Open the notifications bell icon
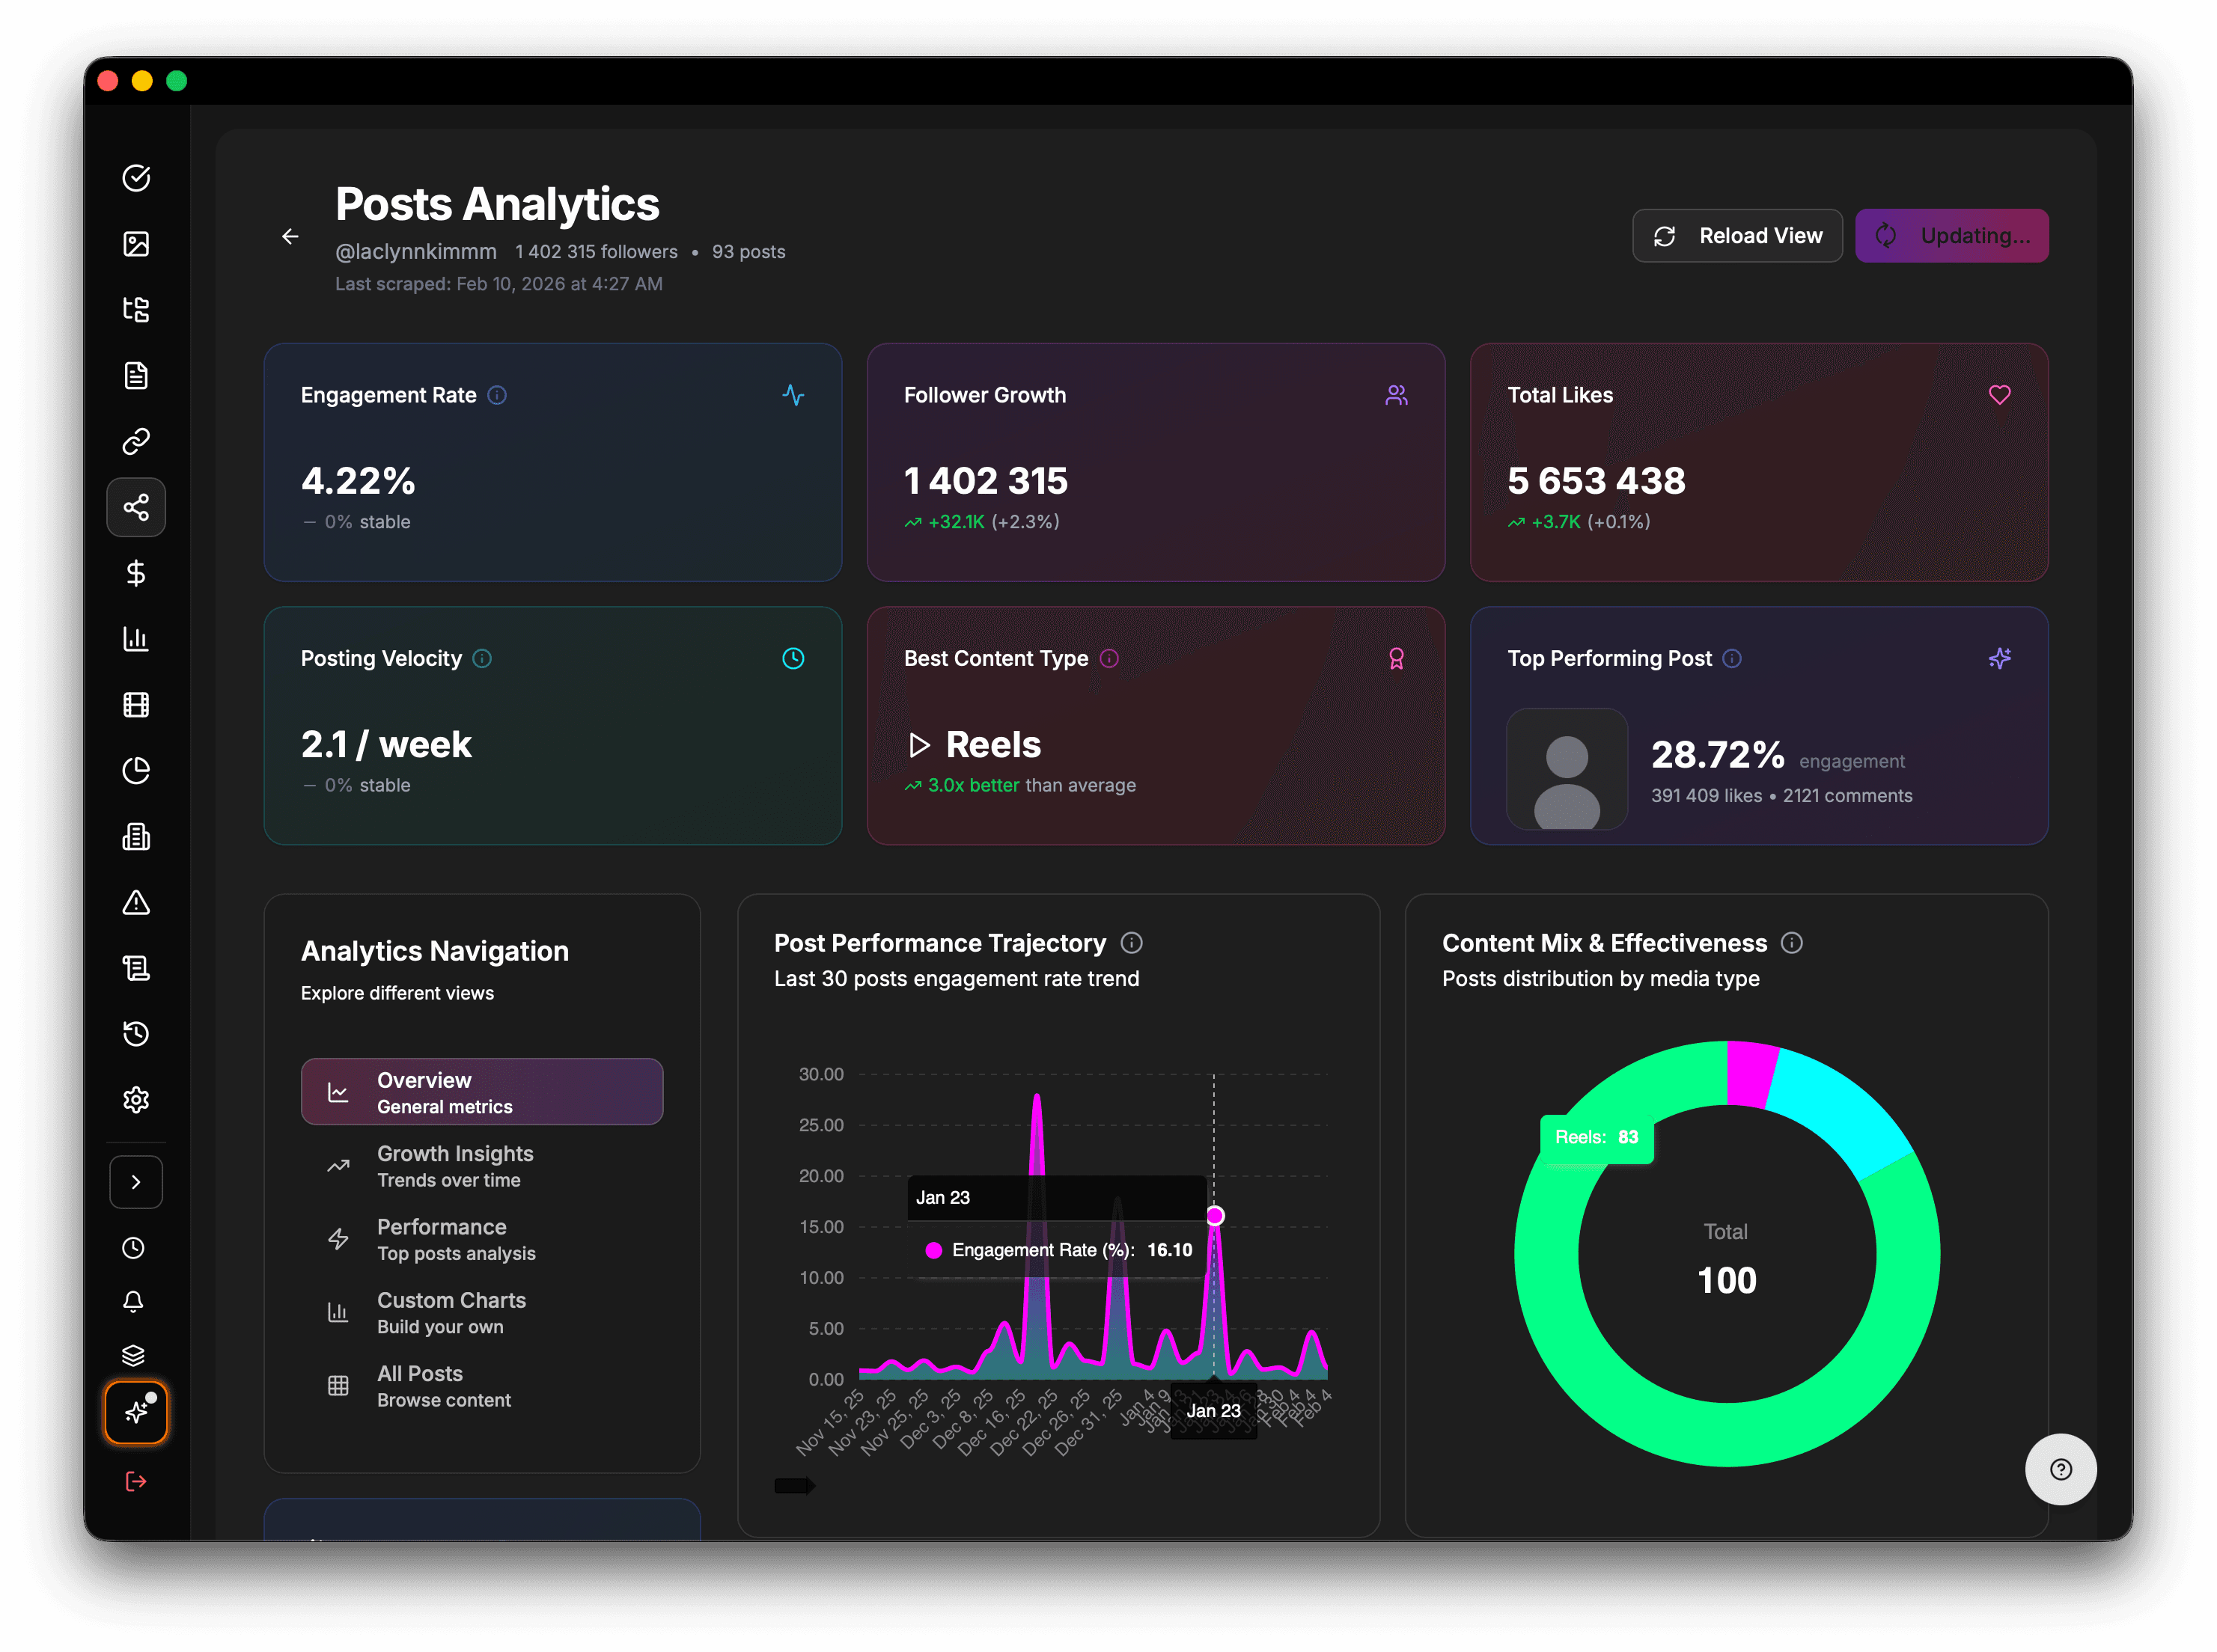The image size is (2217, 1652). tap(133, 1301)
